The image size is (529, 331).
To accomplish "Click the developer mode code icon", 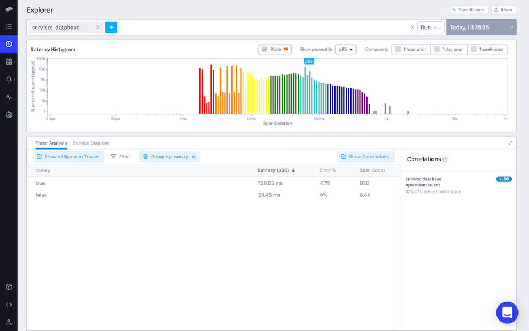I will 8,304.
